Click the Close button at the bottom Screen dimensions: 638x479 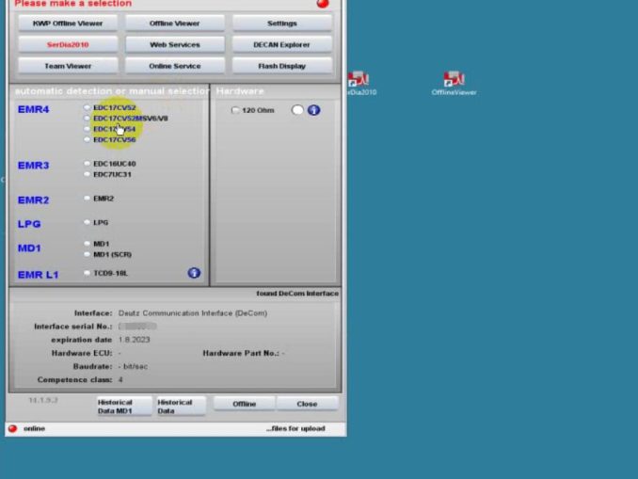pos(307,404)
